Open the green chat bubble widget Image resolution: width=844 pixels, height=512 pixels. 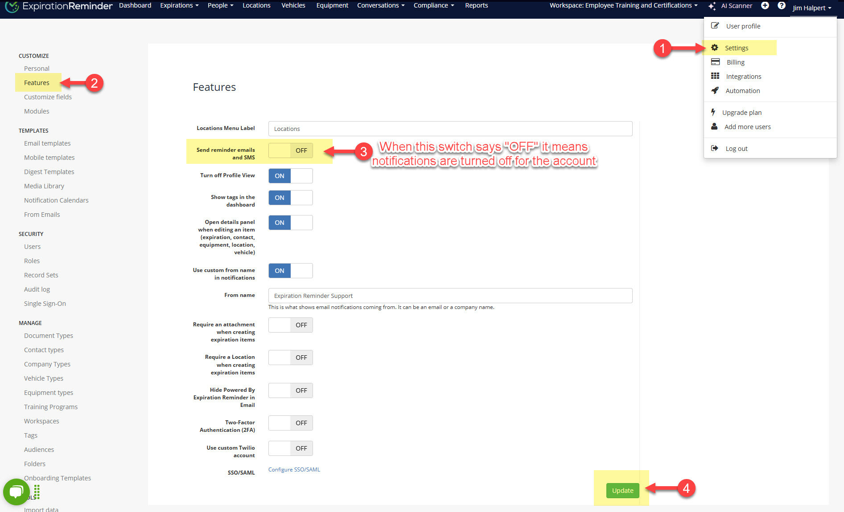tap(16, 492)
